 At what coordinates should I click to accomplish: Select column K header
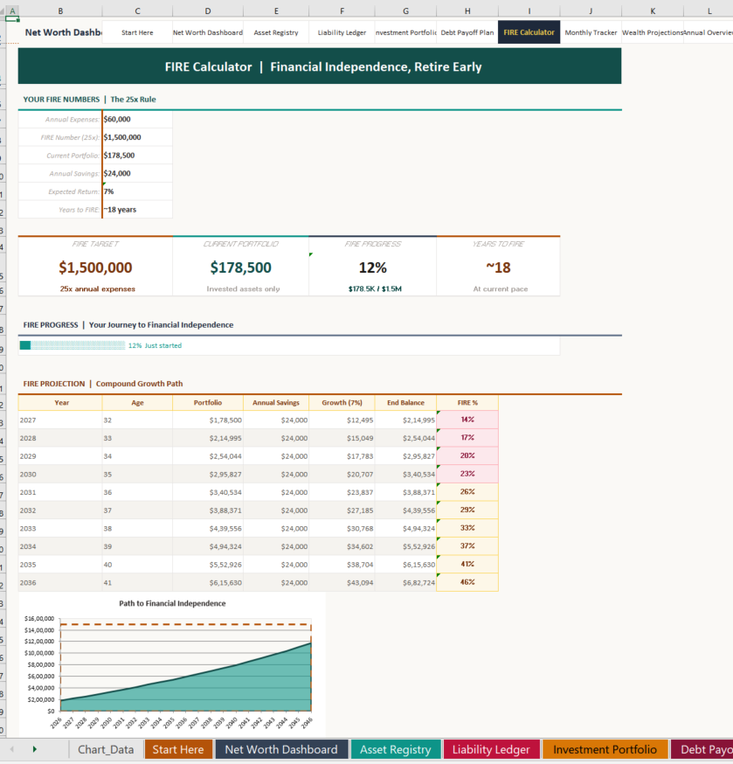(653, 10)
